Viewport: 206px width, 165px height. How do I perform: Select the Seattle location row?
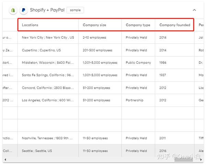coord(37,151)
